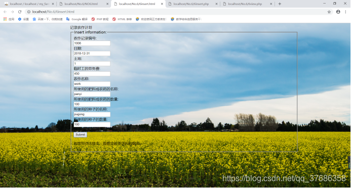Click the 农作记录编号 field containing 1006
The height and width of the screenshot is (188, 351).
tap(92, 43)
